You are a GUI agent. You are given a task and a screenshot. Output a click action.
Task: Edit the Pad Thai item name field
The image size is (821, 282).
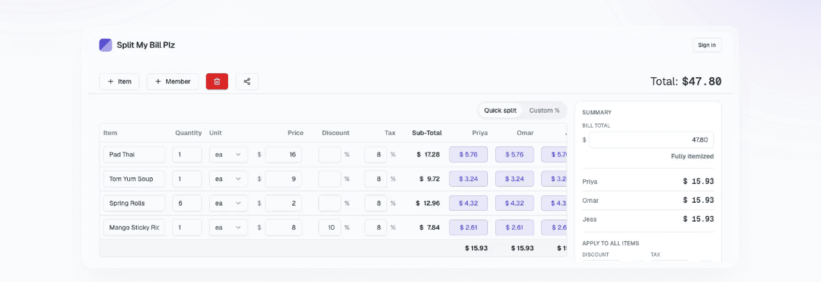[134, 154]
